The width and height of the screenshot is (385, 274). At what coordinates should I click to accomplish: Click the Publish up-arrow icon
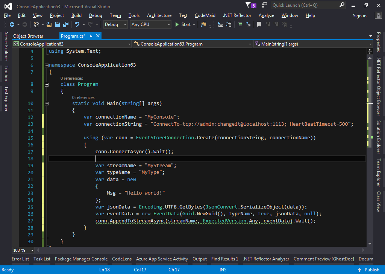click(359, 270)
